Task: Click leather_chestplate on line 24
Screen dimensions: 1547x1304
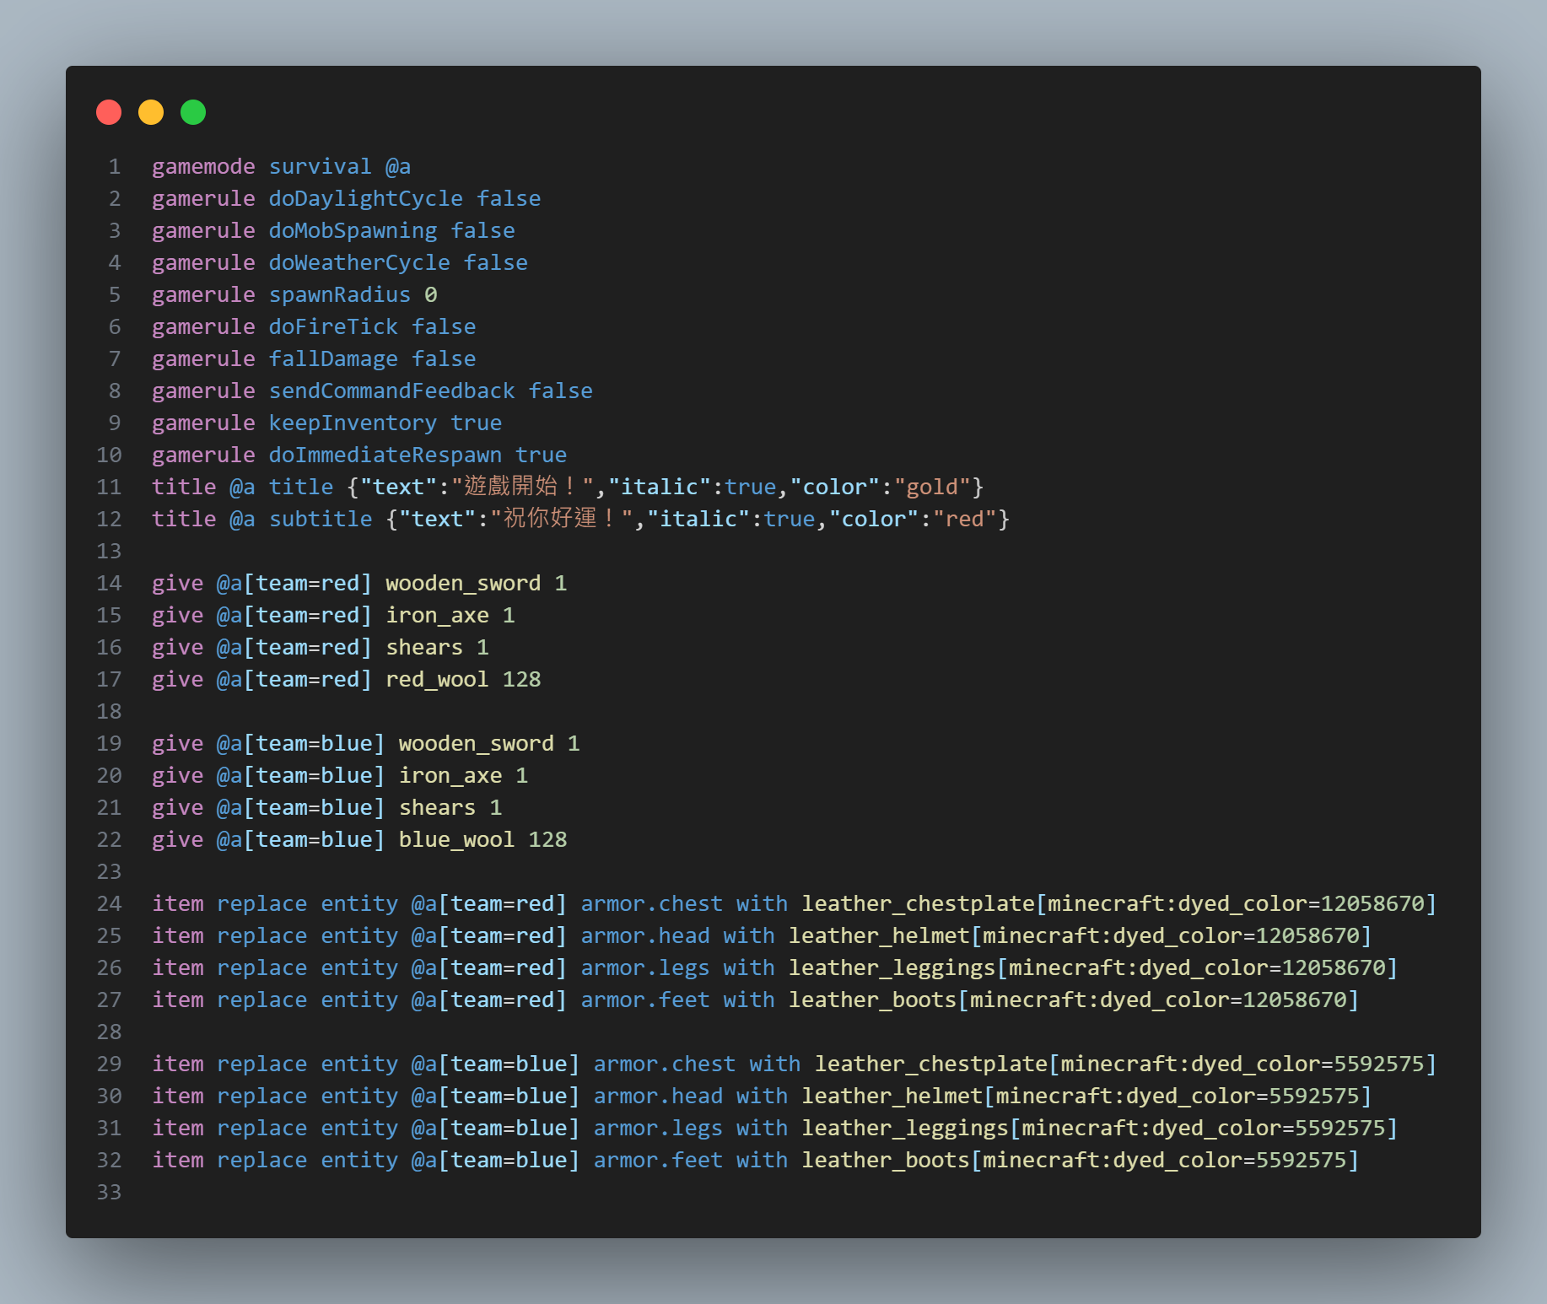Action: (918, 904)
